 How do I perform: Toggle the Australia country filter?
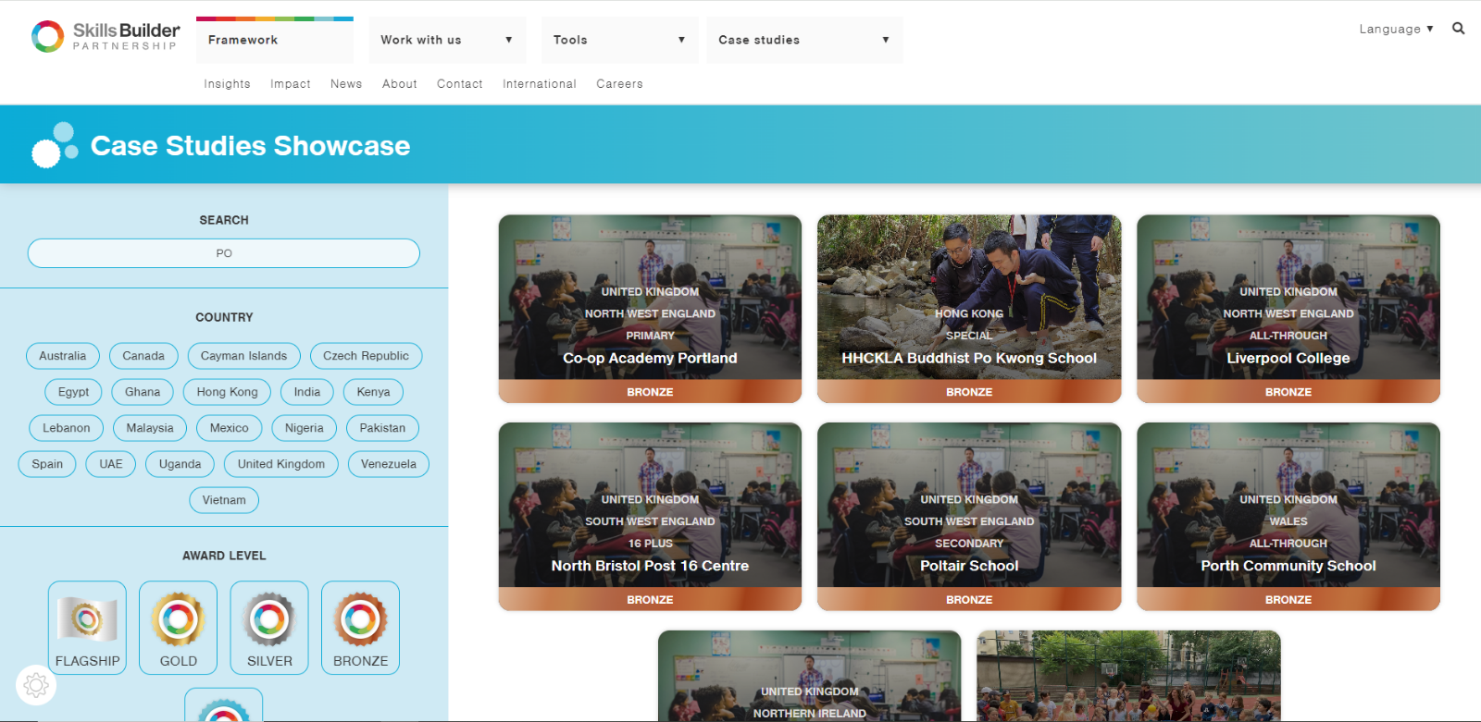pyautogui.click(x=63, y=356)
